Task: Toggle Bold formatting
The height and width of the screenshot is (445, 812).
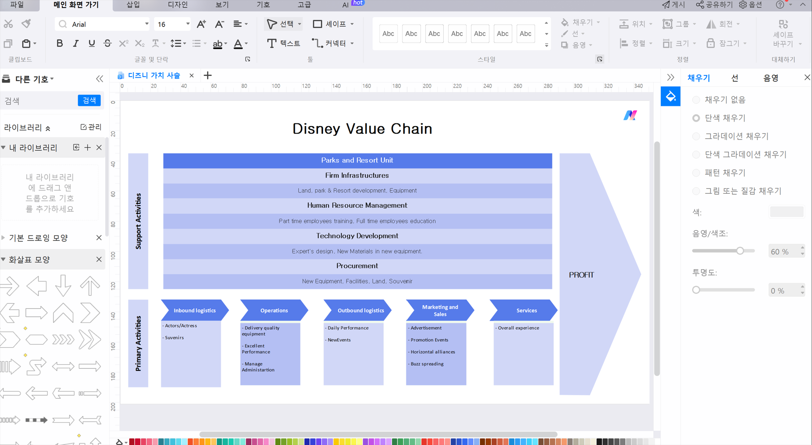Action: pos(59,44)
